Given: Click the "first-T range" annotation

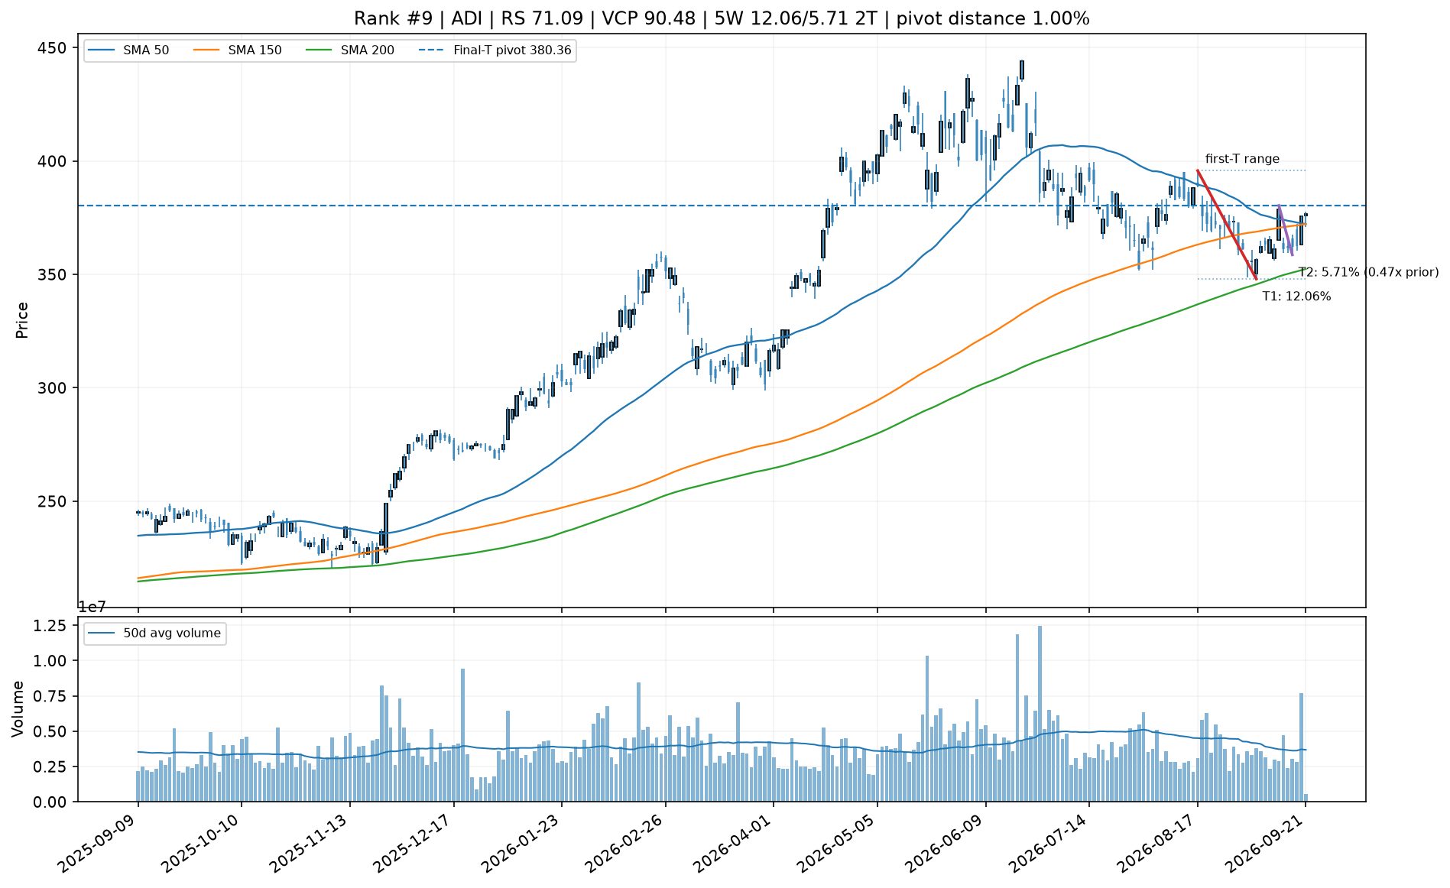Looking at the screenshot, I should [x=1242, y=159].
